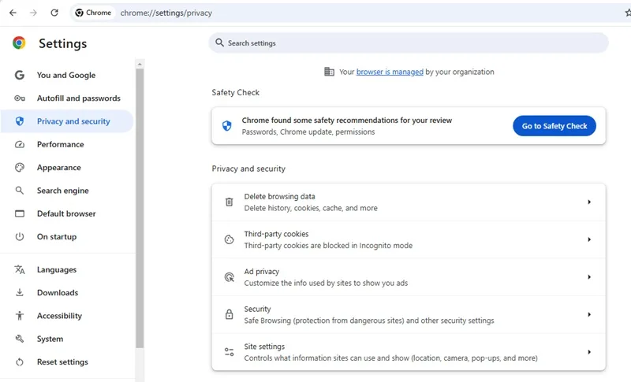Screen dimensions: 631x382
Task: Click into the Search settings field
Action: [x=409, y=43]
